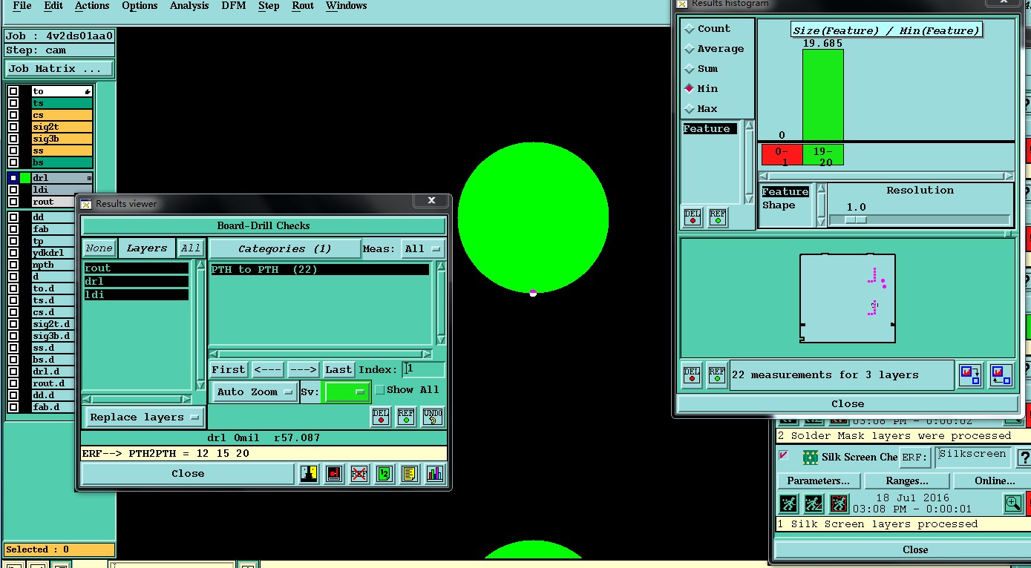The height and width of the screenshot is (568, 1031).
Task: Click DEL icon in Results viewer
Action: click(381, 416)
